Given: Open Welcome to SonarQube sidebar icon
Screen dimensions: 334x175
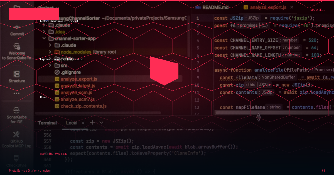Looking at the screenshot, I should pos(17,46).
